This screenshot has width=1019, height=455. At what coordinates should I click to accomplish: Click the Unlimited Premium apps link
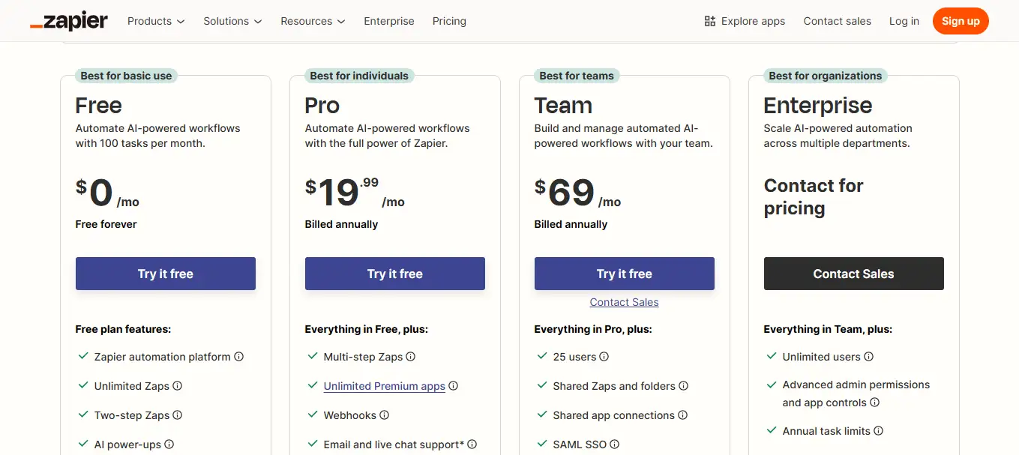(384, 386)
